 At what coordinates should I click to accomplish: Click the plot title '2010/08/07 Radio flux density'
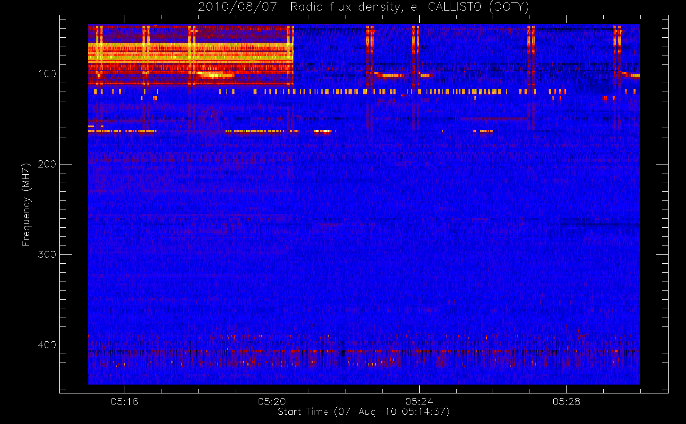(300, 7)
